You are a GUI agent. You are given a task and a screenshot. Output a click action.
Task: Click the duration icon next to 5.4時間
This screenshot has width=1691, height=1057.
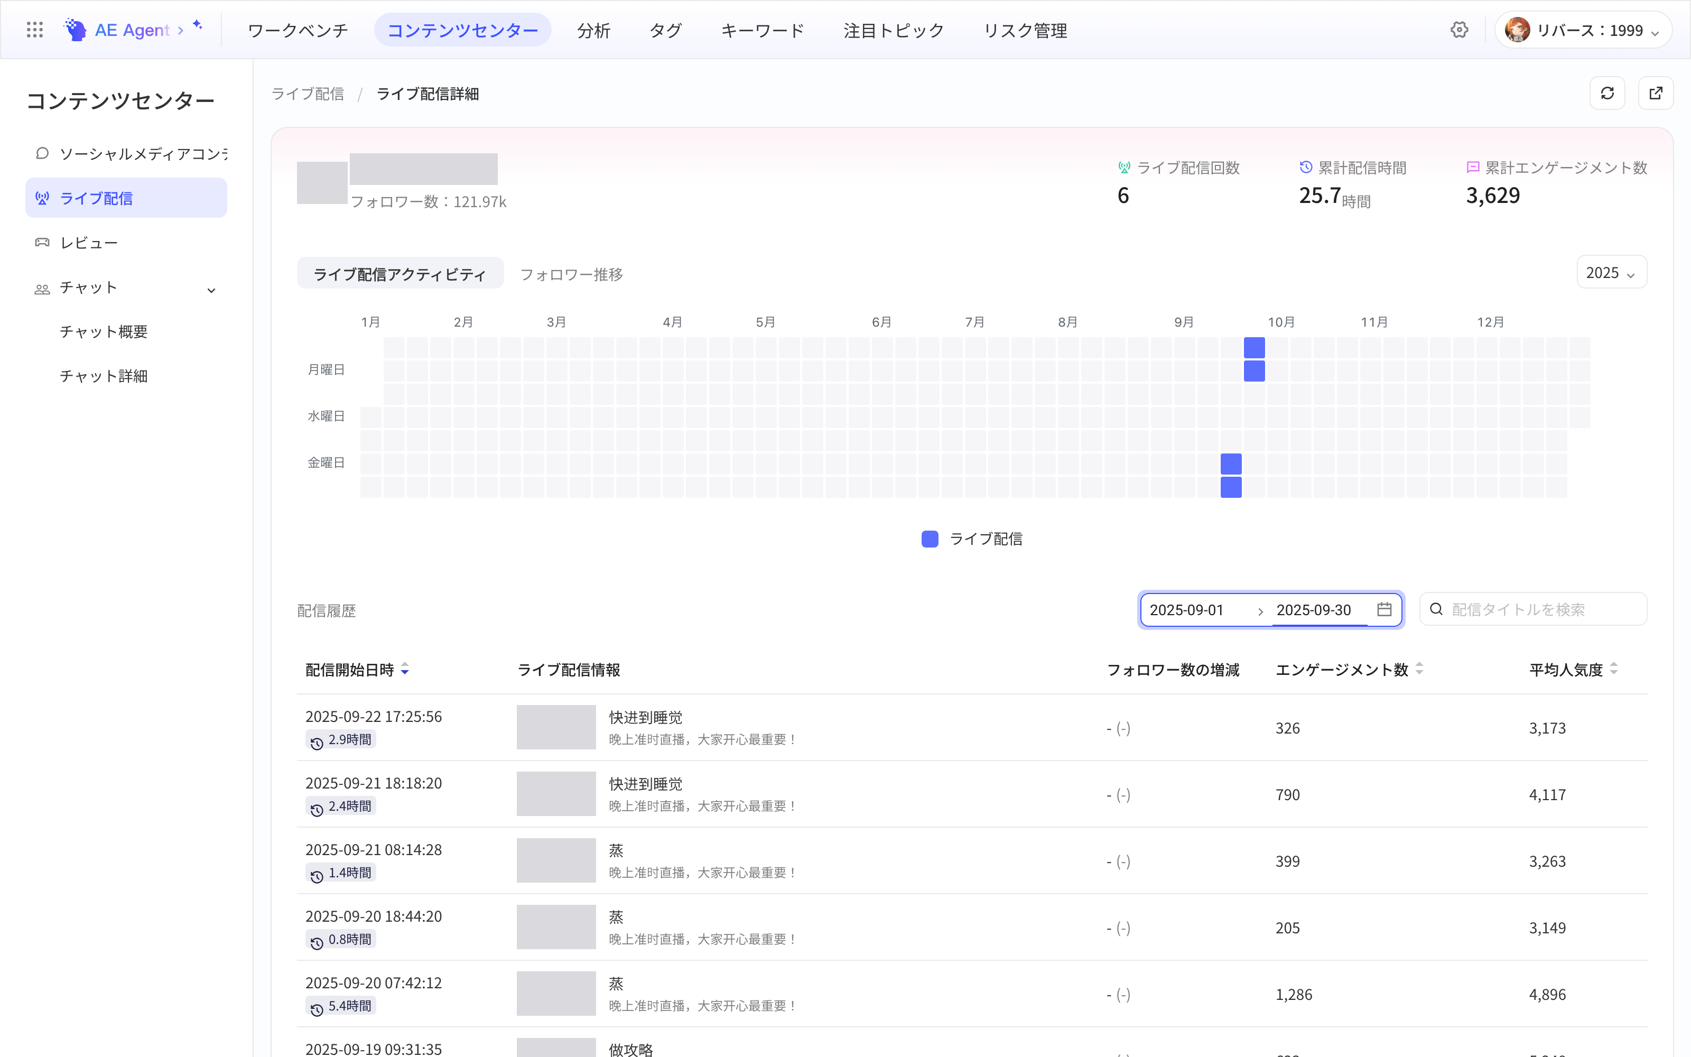[317, 1009]
